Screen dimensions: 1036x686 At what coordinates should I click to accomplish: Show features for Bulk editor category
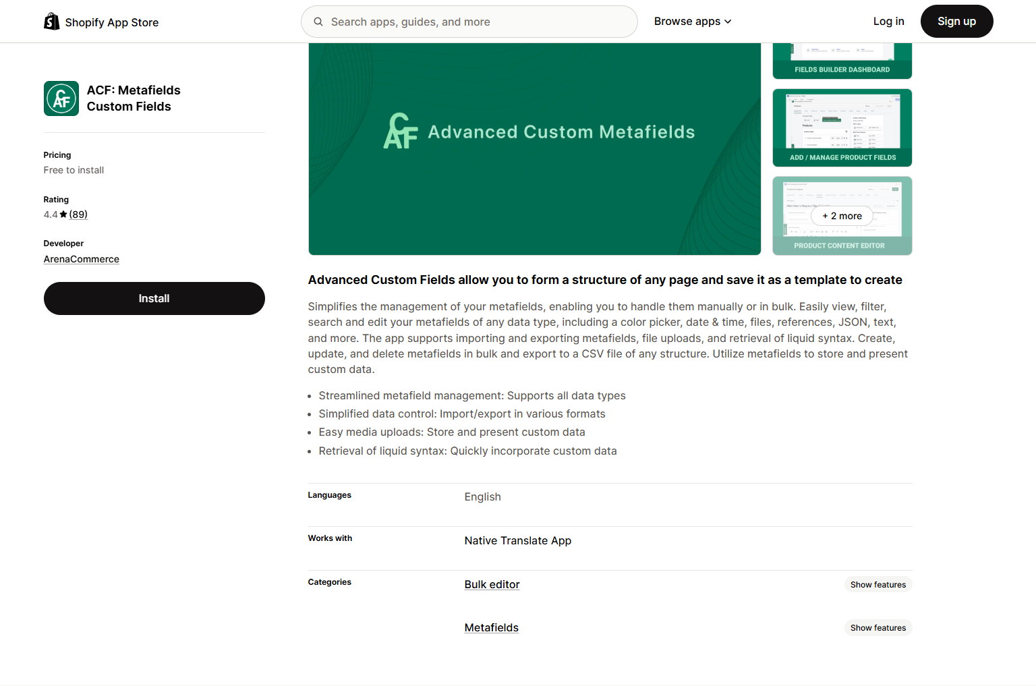tap(877, 585)
